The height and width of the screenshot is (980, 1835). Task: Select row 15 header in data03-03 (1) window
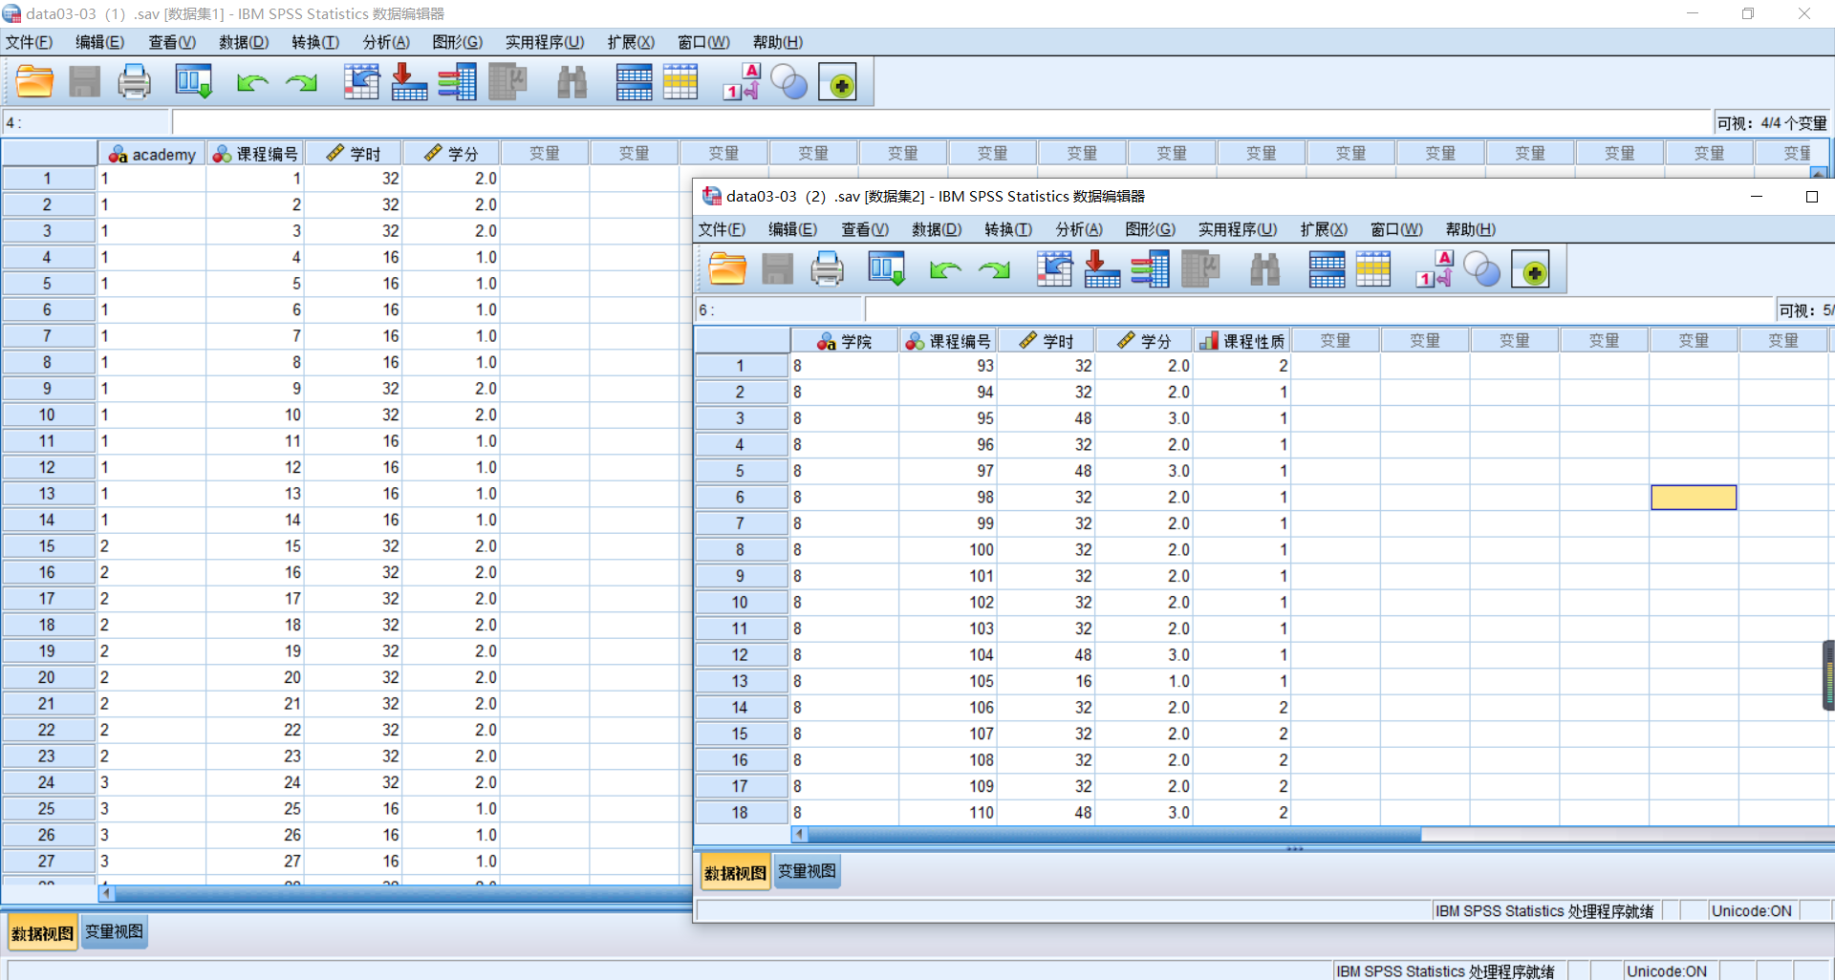[47, 546]
